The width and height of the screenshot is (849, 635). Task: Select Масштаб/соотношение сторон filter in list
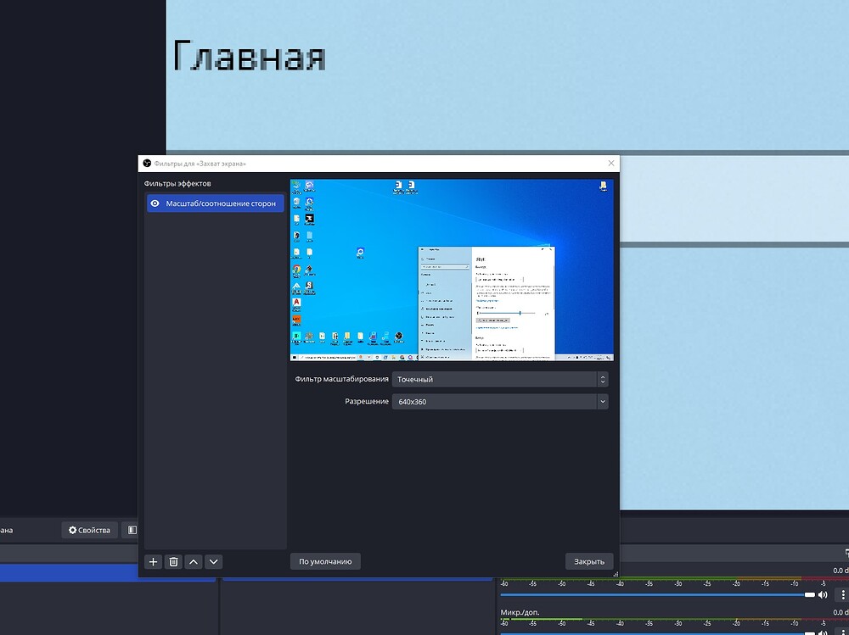click(220, 203)
